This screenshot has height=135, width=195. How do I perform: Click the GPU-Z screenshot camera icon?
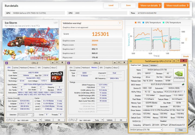pyautogui.click(x=184, y=65)
